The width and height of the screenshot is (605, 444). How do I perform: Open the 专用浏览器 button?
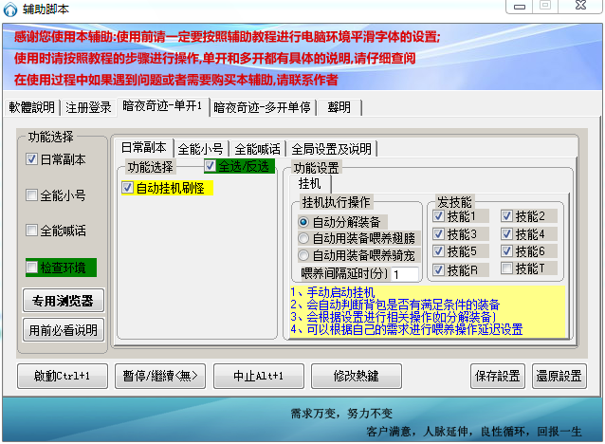(60, 301)
